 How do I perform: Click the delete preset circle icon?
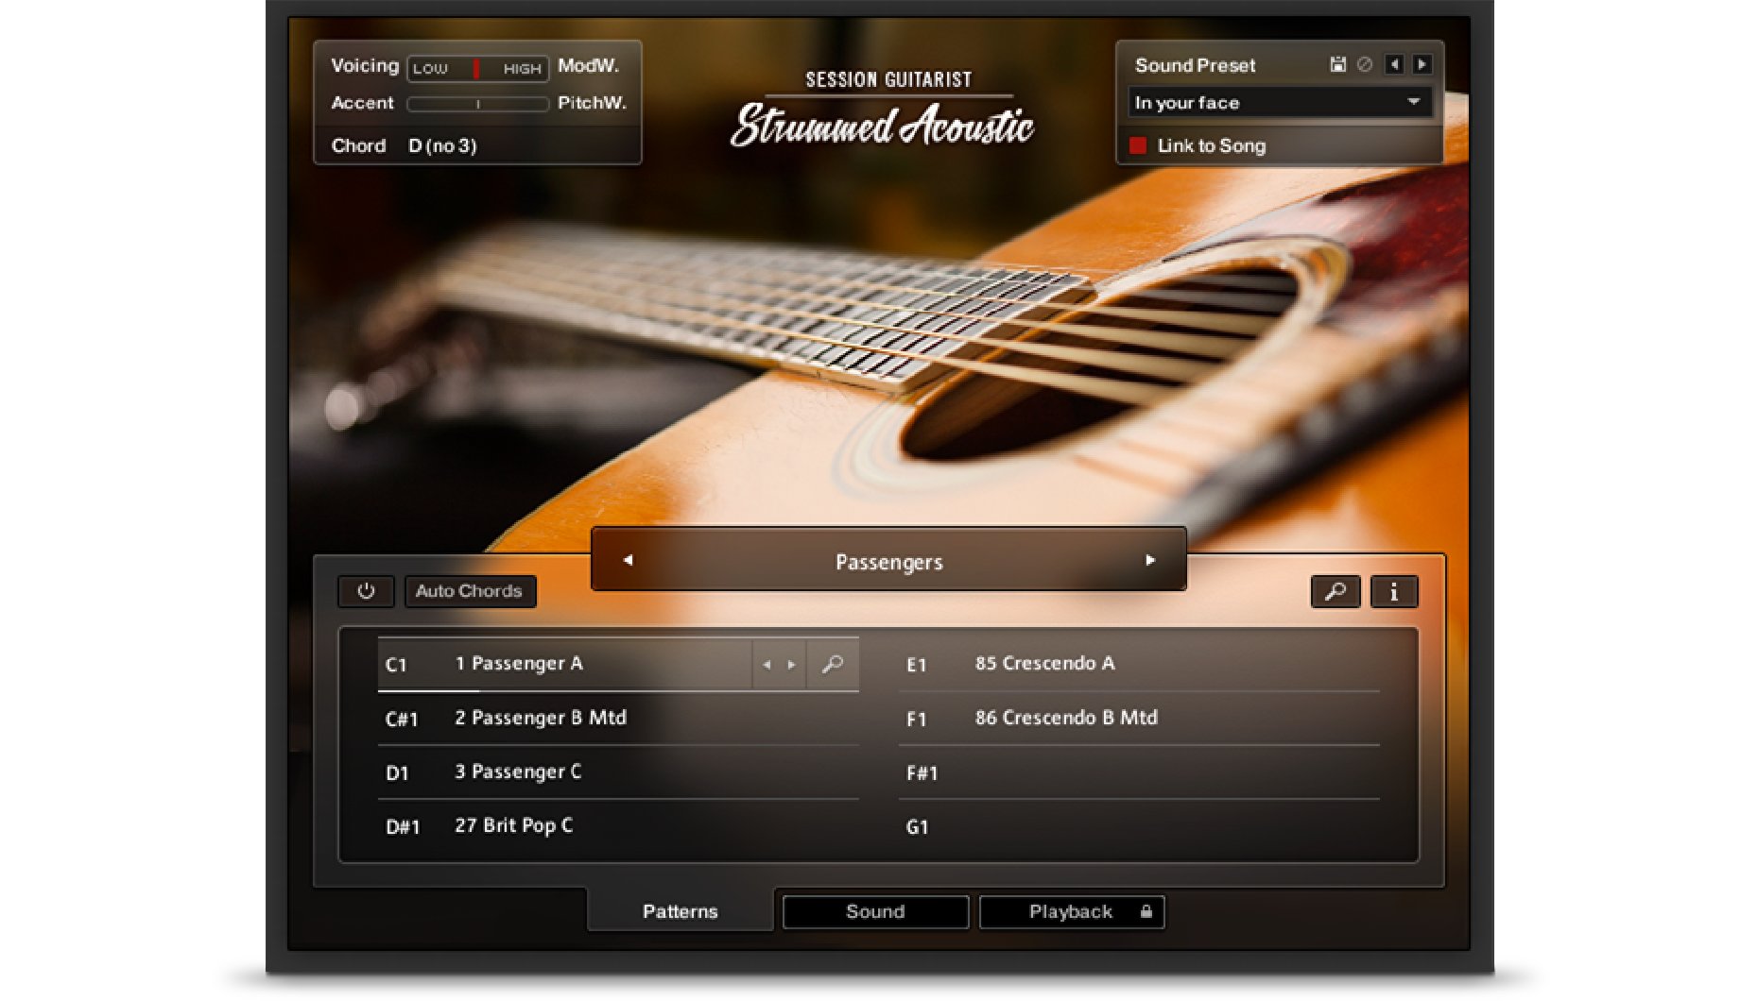[1365, 64]
